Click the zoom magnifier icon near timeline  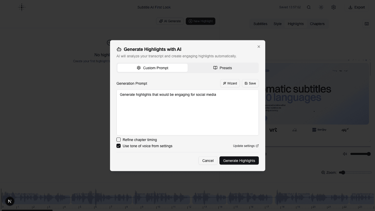pyautogui.click(x=323, y=172)
